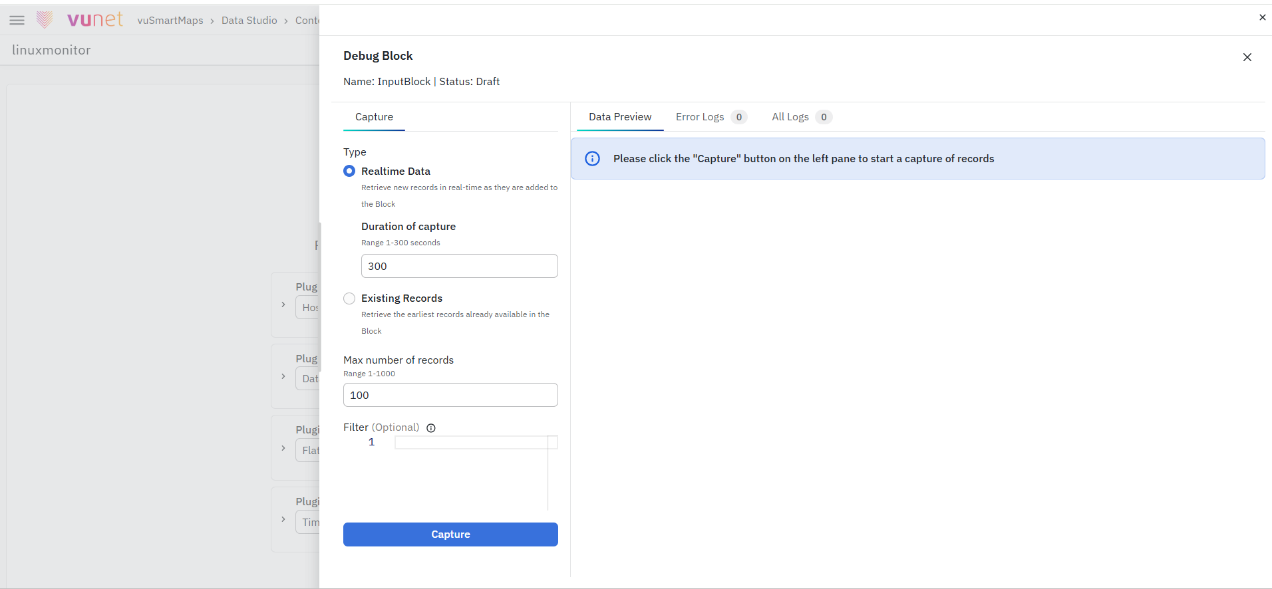Click the info icon in capture notice

592,159
